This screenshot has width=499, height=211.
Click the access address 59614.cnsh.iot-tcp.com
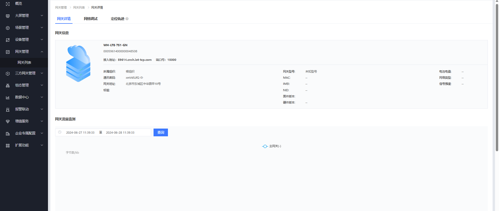135,60
